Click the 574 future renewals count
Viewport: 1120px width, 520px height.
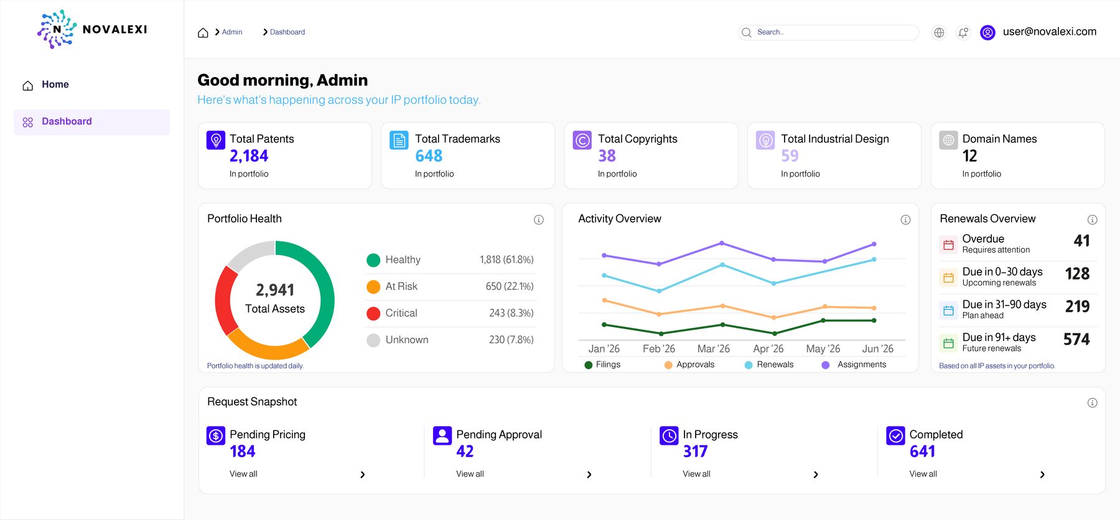[x=1076, y=340]
